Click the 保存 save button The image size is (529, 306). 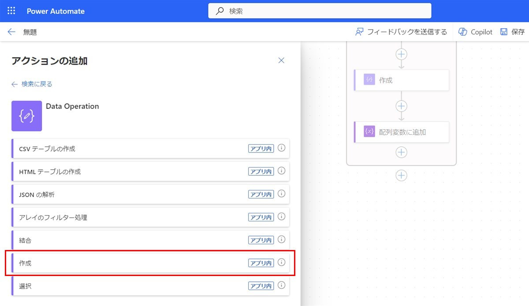[512, 32]
